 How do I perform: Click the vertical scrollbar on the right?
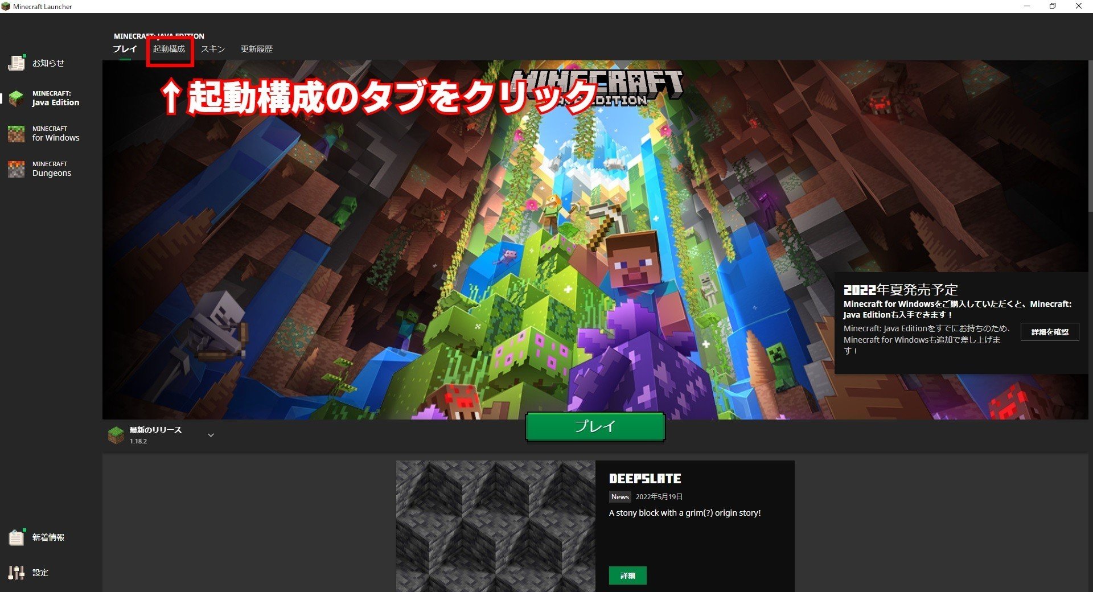point(1090,137)
